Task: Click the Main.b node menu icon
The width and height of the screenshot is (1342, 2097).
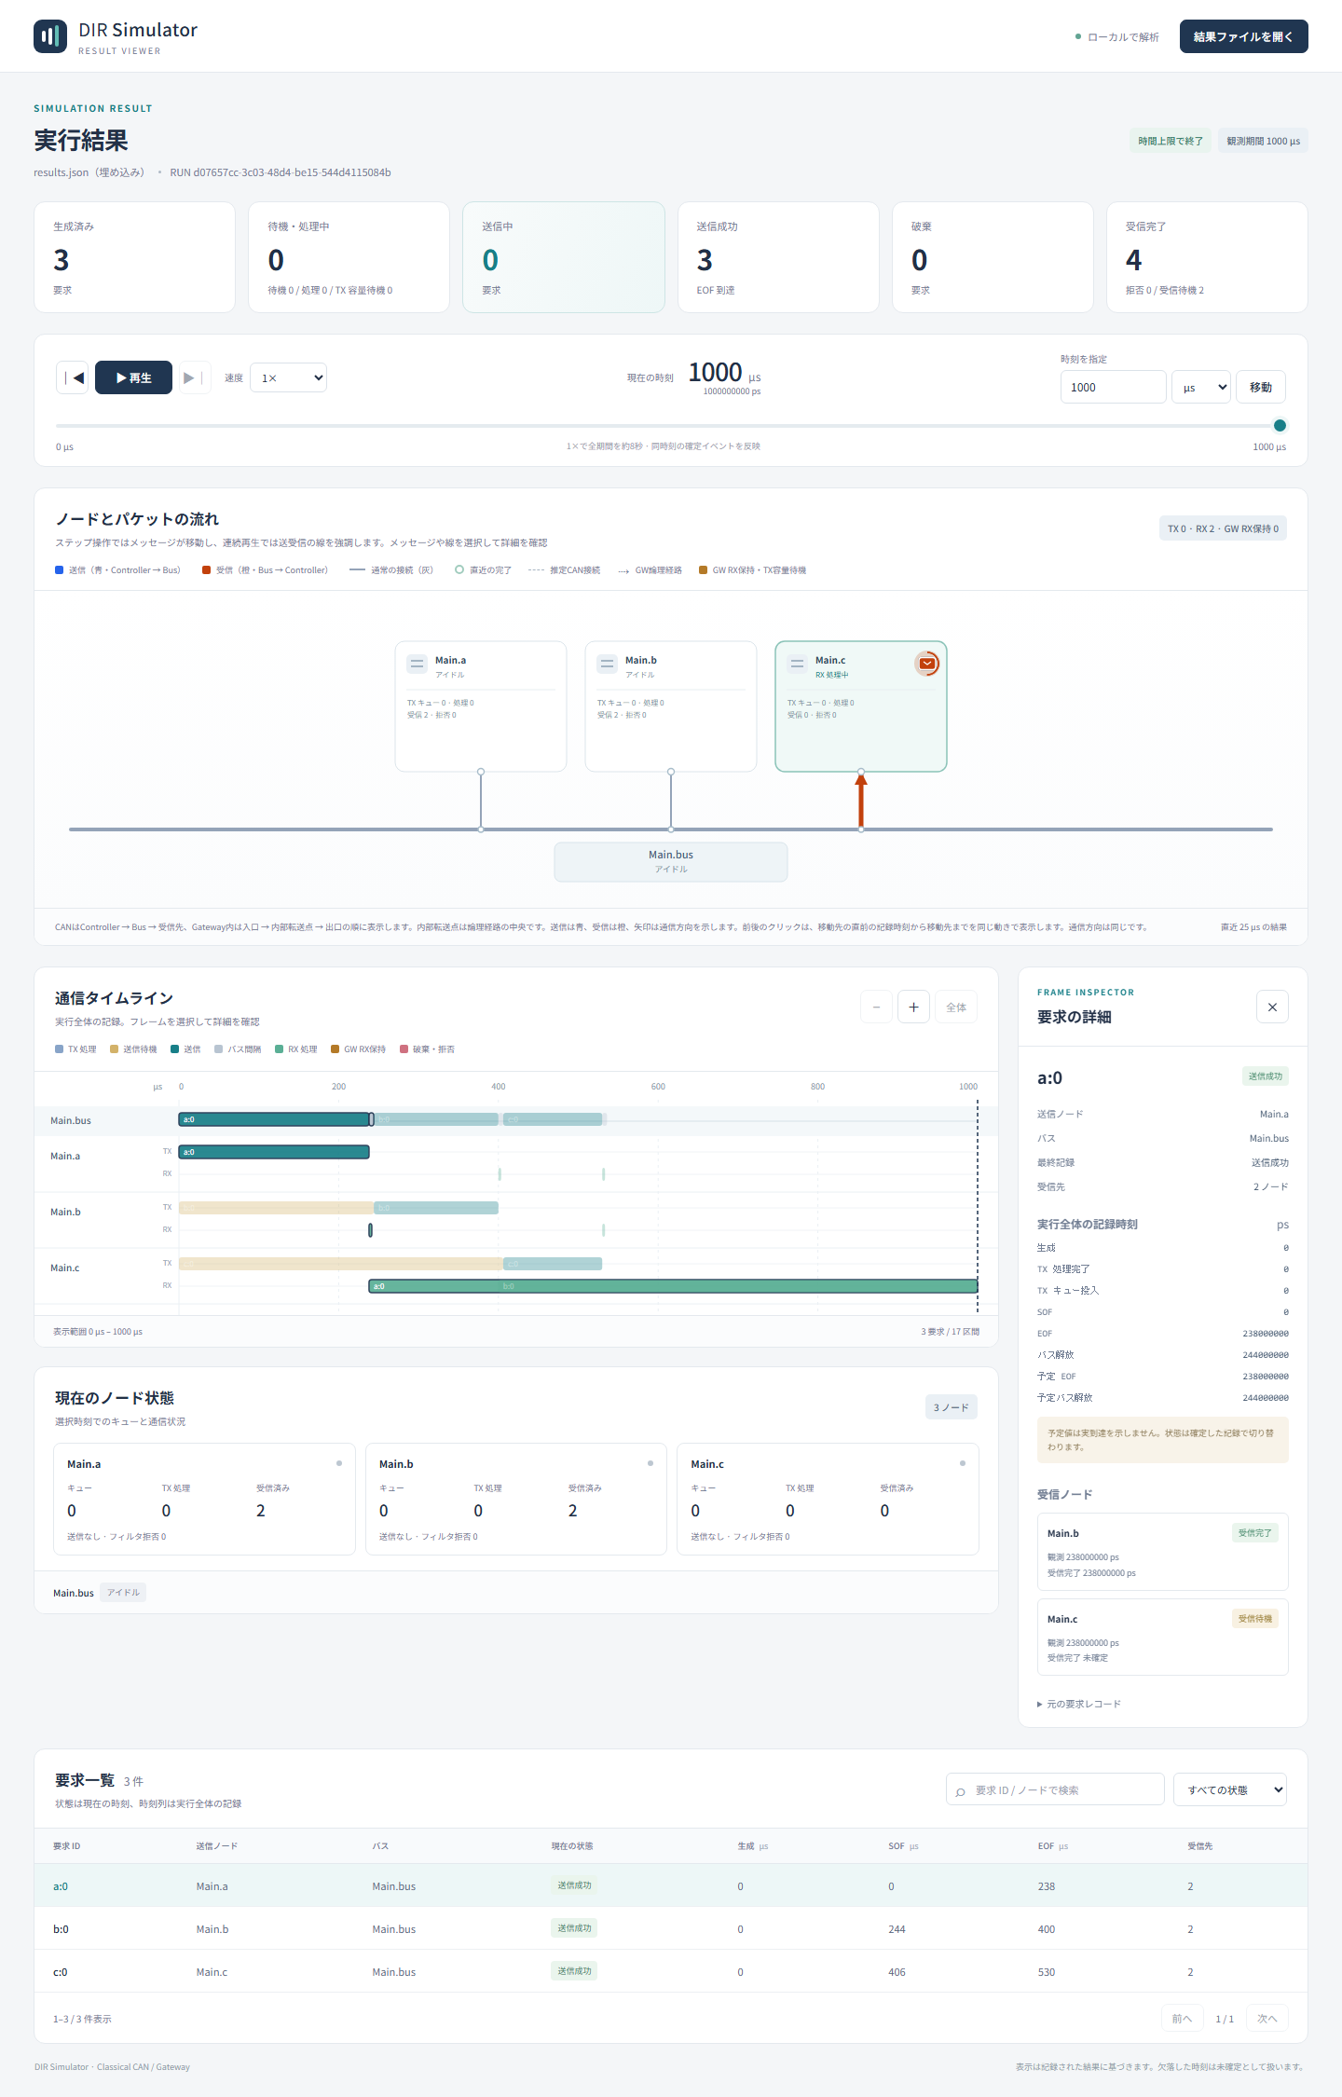Action: tap(608, 664)
